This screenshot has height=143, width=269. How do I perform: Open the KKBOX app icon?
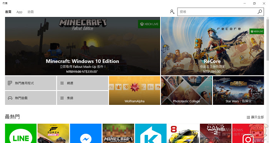click(x=151, y=133)
